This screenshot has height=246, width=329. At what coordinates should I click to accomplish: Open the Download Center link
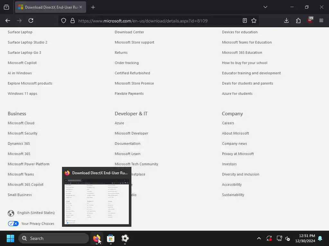tap(129, 32)
